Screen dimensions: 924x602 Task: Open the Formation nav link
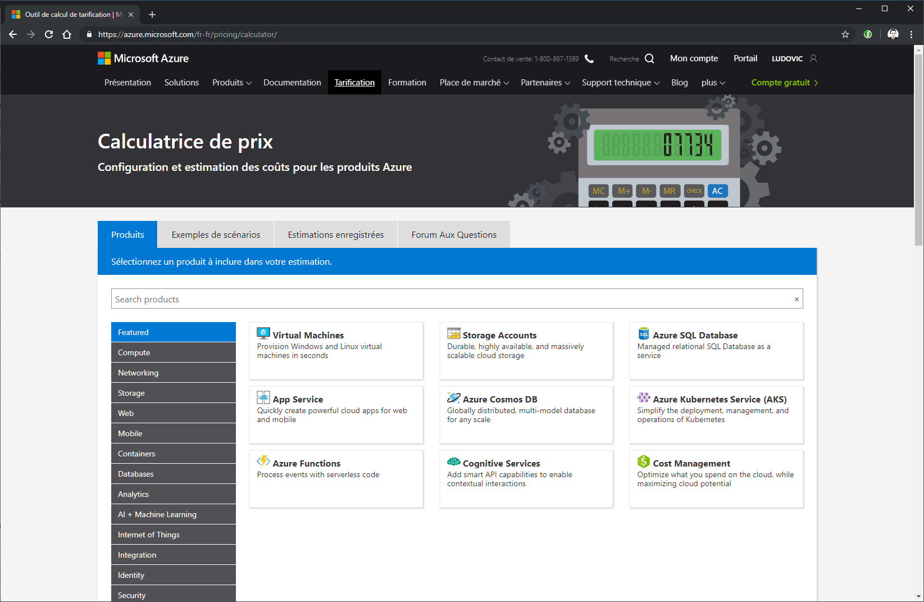coord(407,83)
